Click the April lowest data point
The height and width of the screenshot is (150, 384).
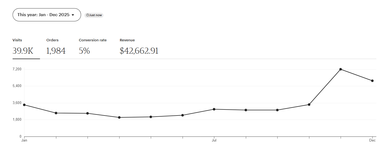coord(119,117)
